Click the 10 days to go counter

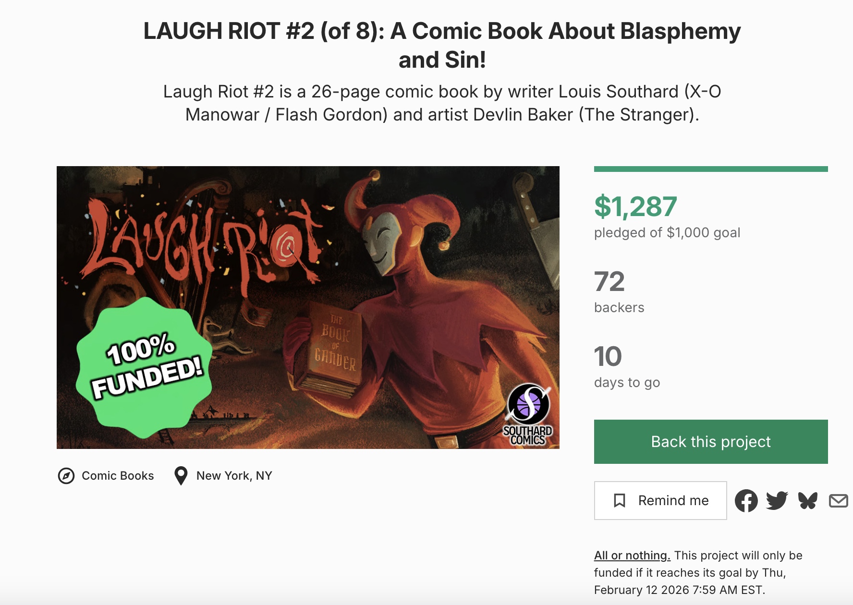pos(608,357)
